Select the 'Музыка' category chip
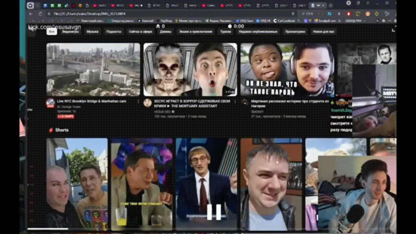The width and height of the screenshot is (416, 234). click(92, 32)
